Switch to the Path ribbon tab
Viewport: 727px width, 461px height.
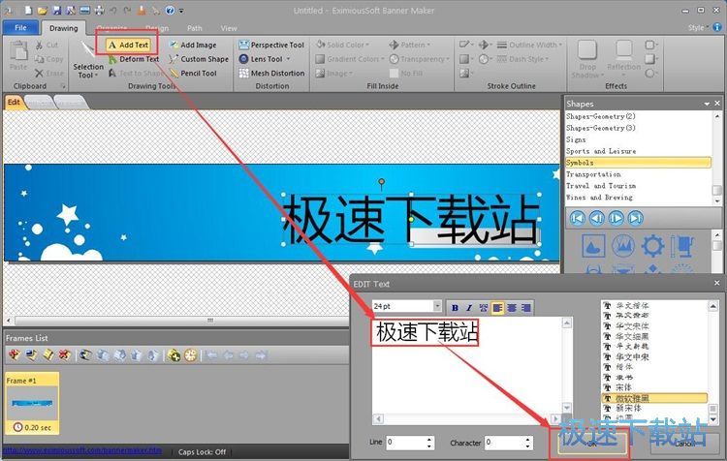coord(194,28)
